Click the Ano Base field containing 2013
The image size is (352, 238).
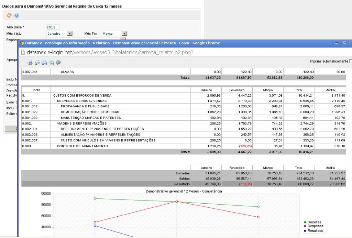(53, 27)
